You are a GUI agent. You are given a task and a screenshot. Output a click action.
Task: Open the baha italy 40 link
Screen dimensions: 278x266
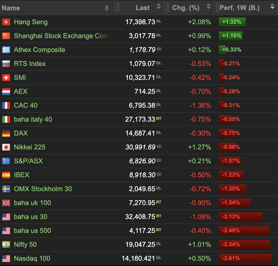point(33,119)
